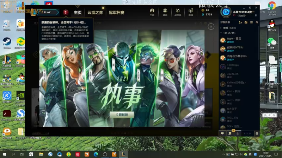Open the GeForce Experience desktop shortcut

click(20, 99)
